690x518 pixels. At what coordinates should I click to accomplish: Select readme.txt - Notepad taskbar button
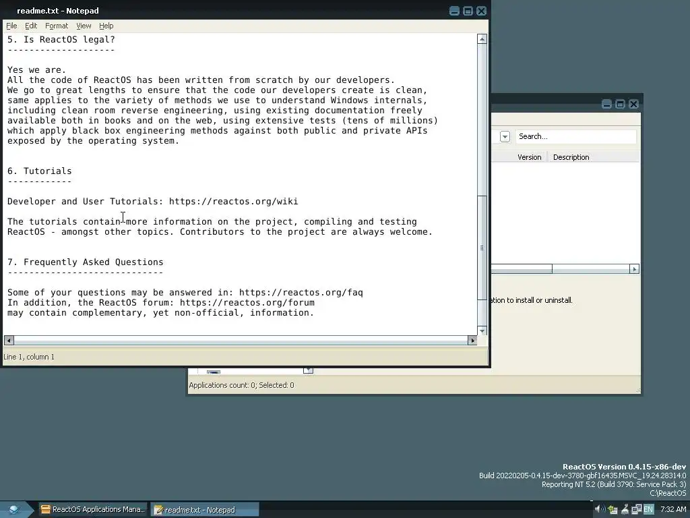205,510
